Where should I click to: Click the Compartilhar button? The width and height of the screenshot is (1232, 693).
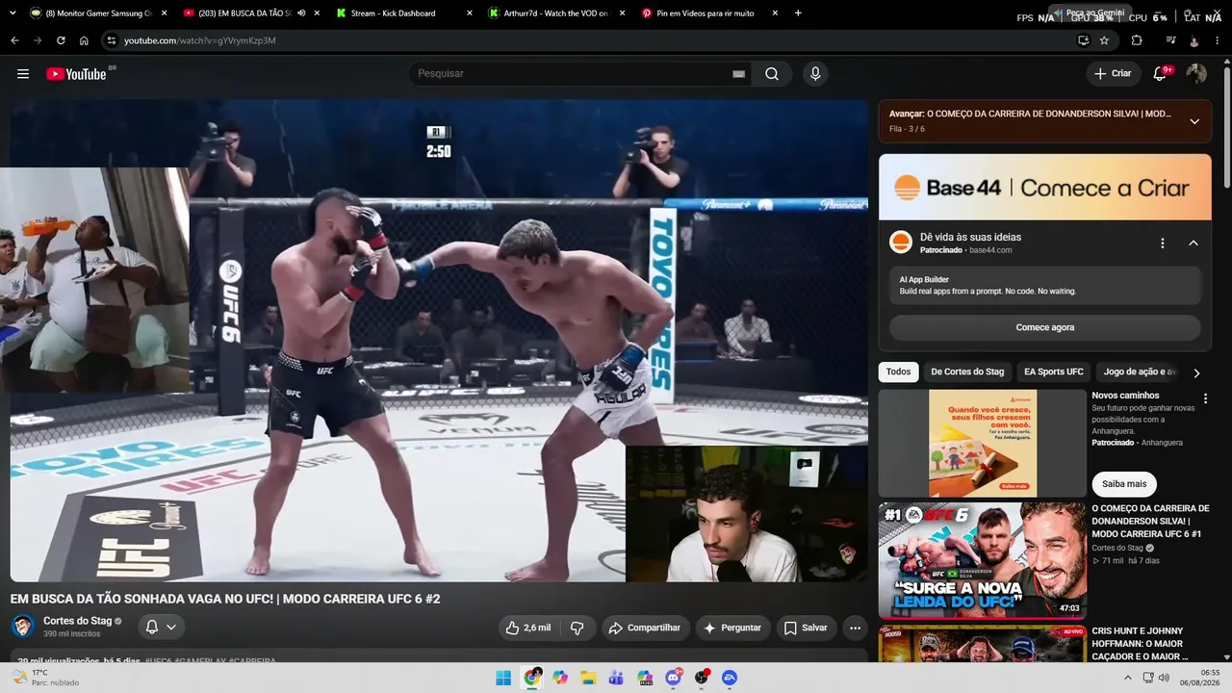[x=646, y=628]
